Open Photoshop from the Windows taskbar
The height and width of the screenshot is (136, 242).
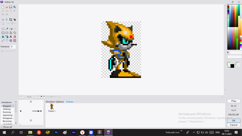pos(56,132)
